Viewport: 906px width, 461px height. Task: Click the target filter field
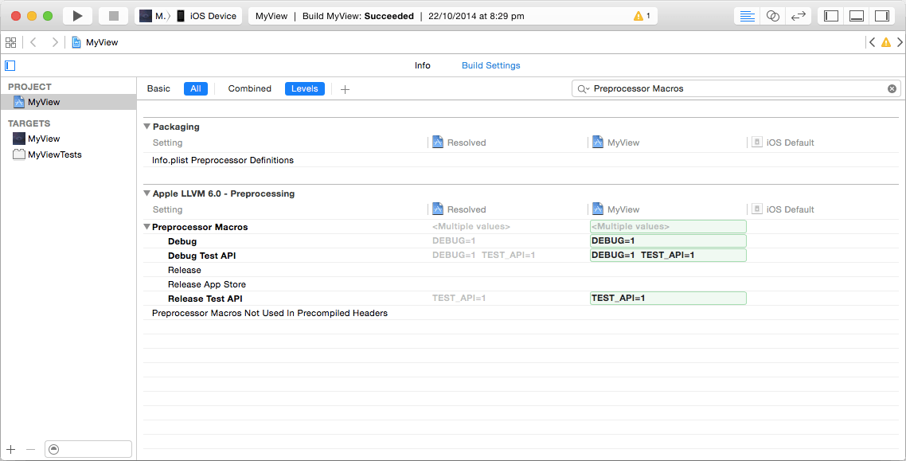(x=88, y=449)
